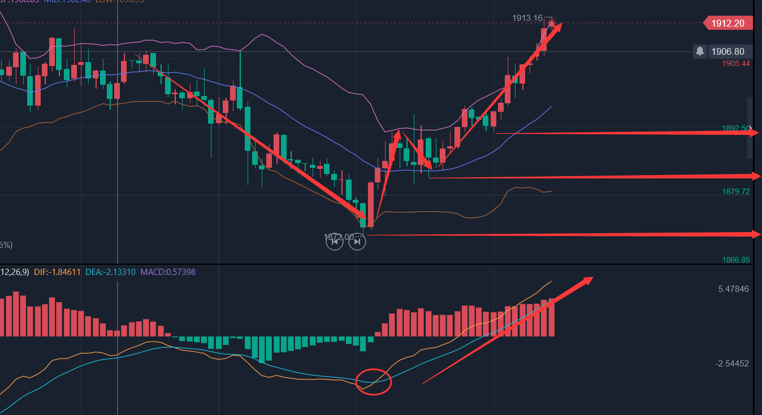
Task: Click the DEA:-2.13310 indicator value
Action: (x=110, y=272)
